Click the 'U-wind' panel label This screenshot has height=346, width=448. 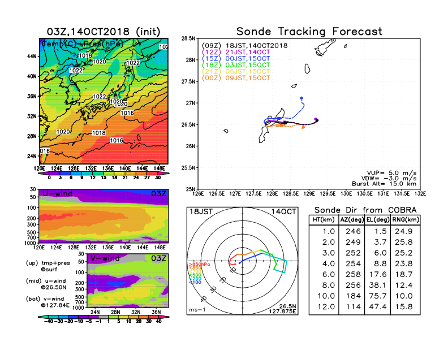coord(58,193)
